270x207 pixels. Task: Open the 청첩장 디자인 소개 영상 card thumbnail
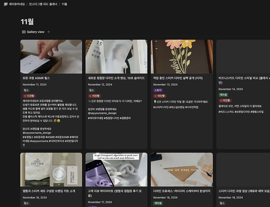[116, 57]
